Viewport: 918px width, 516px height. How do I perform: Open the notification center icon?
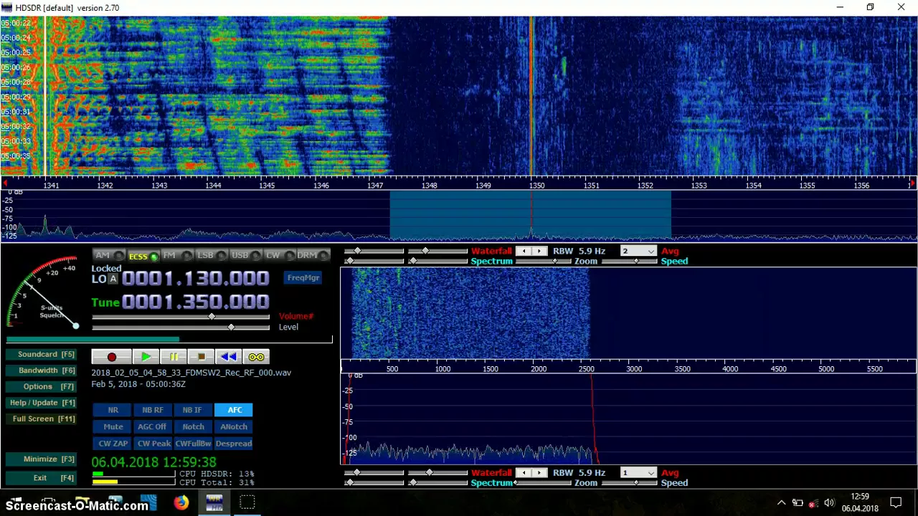point(896,502)
